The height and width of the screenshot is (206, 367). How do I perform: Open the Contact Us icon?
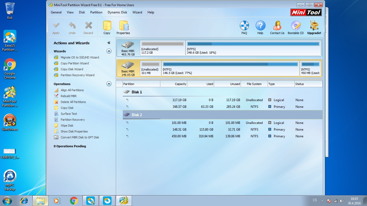[277, 27]
